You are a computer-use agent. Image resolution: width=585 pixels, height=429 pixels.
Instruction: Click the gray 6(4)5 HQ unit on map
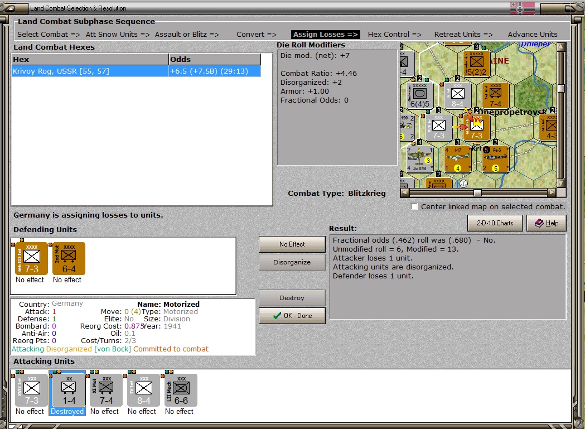[x=420, y=95]
